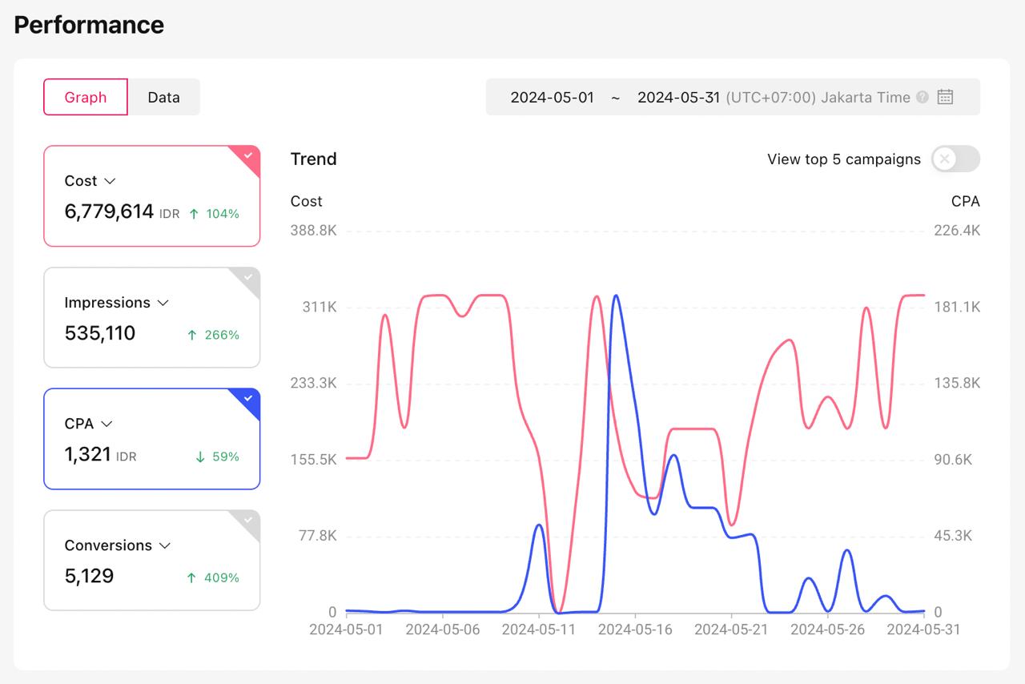Screen dimensions: 1025x684
Task: Enable the View top 5 campaigns switch
Action: coord(955,159)
